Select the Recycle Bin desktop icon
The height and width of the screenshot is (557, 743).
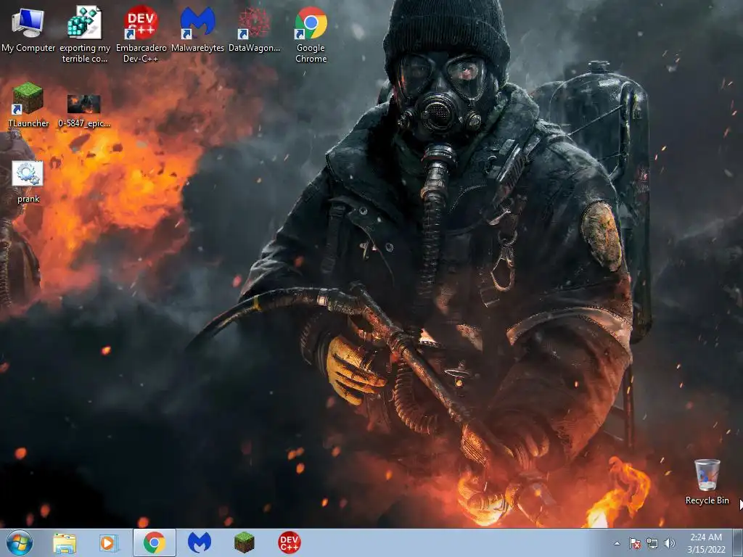(707, 482)
